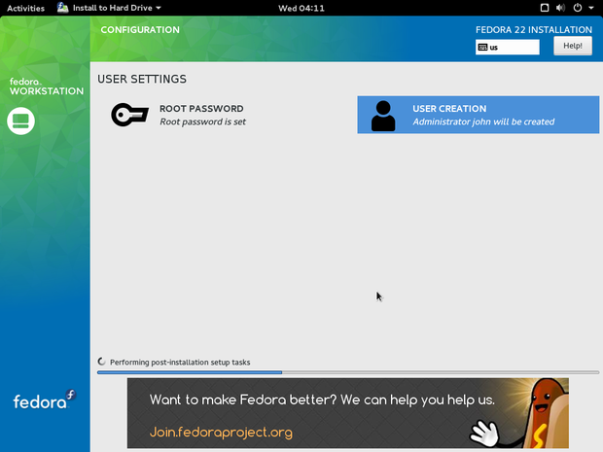Click the Help! button

(x=573, y=46)
